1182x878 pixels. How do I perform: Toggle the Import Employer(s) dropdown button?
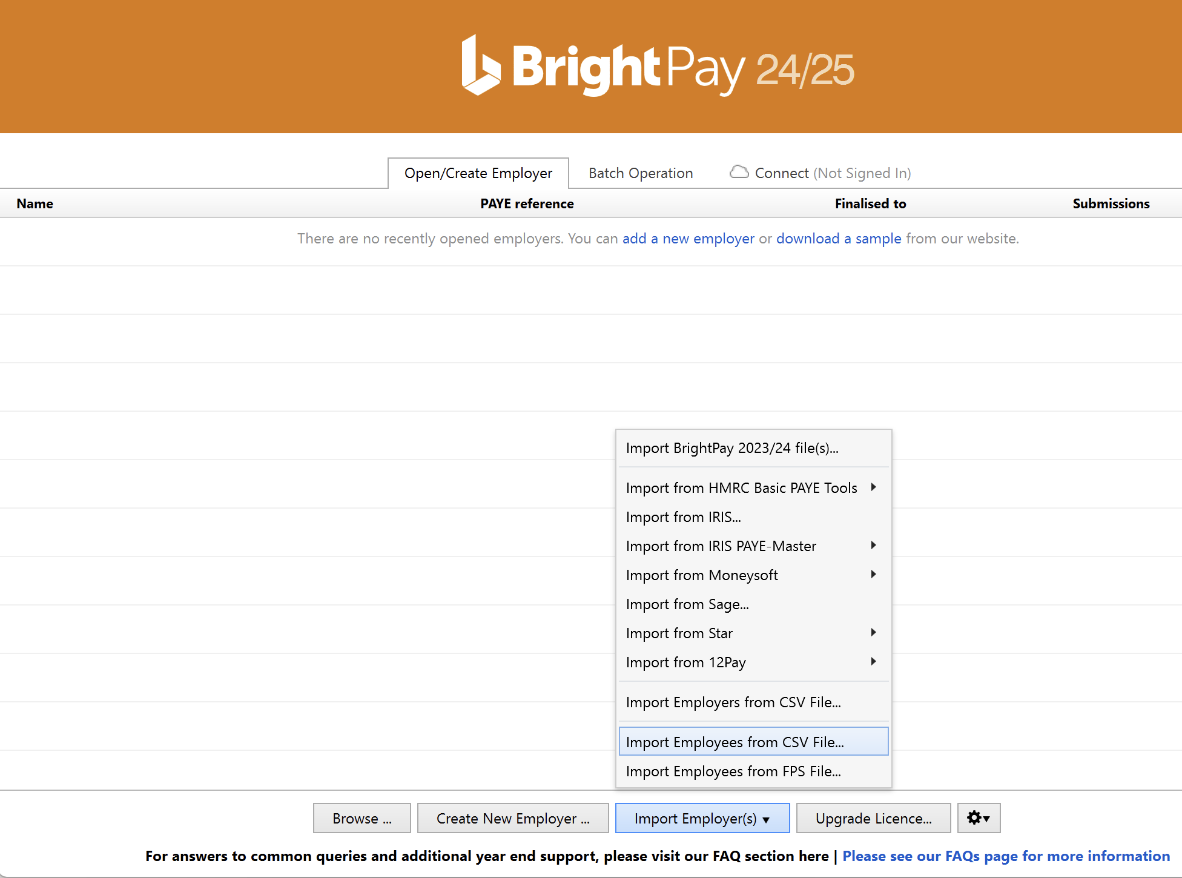click(x=702, y=818)
